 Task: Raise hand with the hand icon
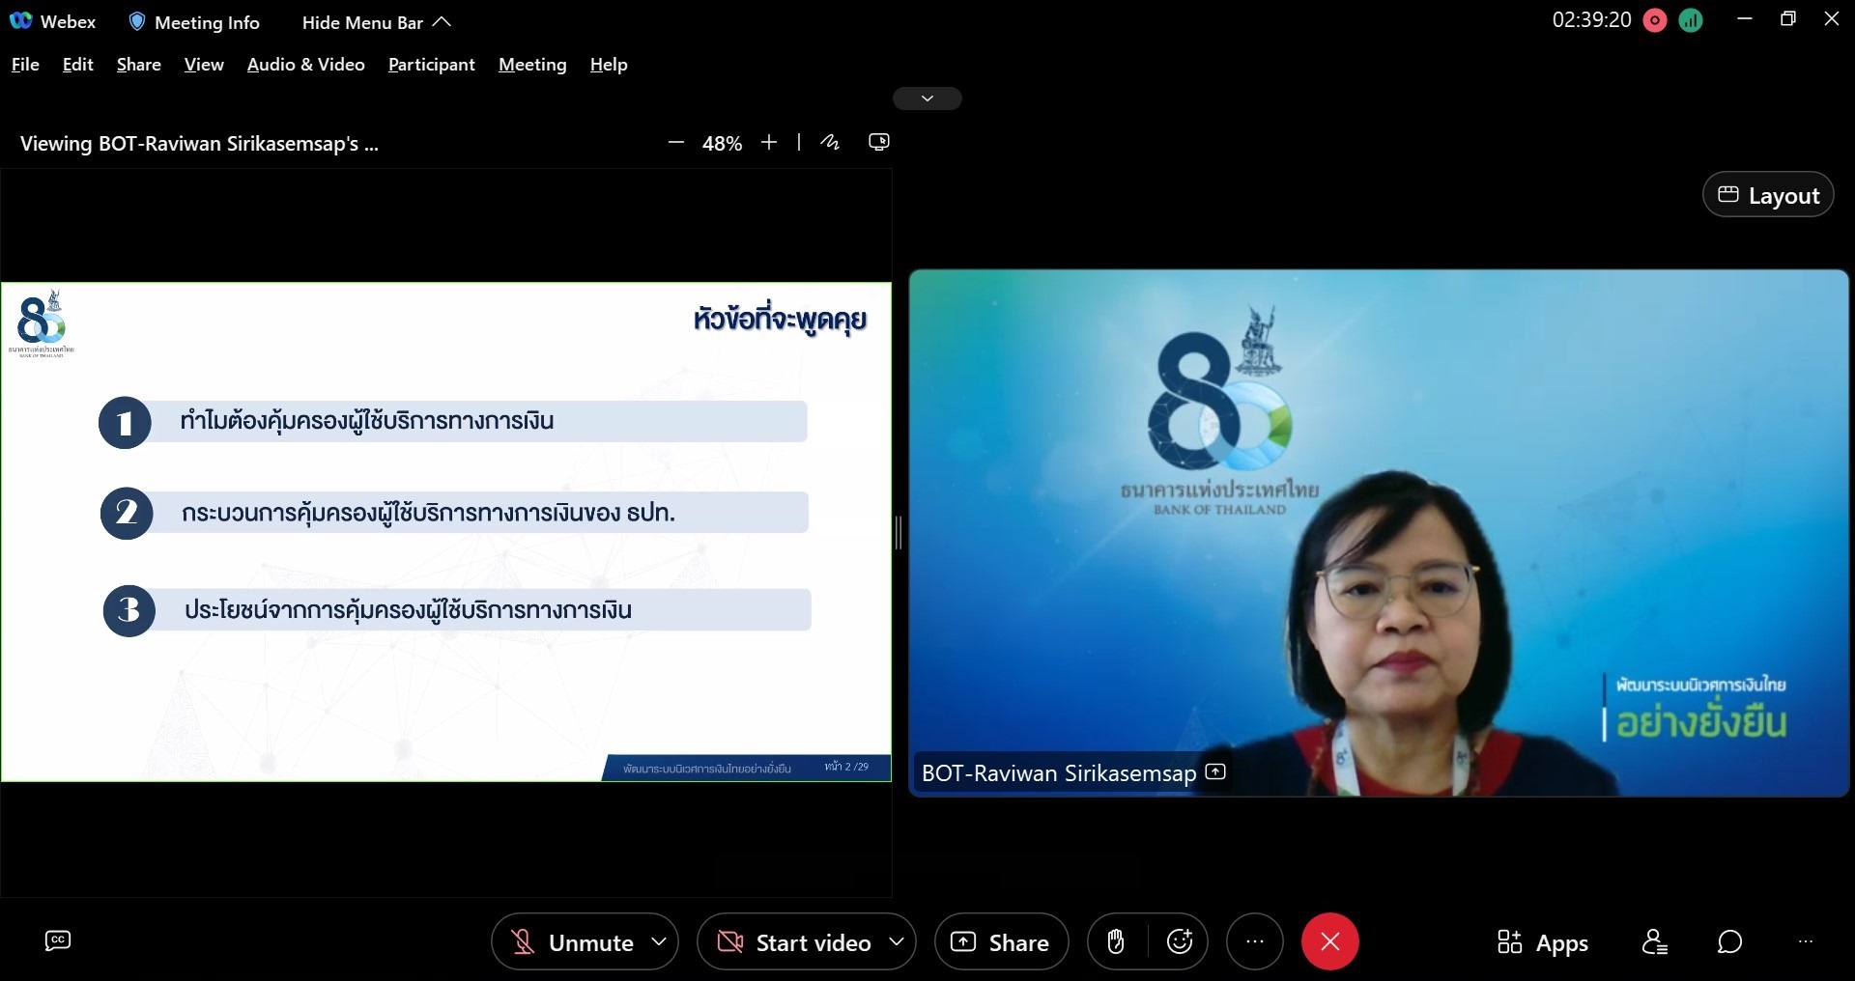tap(1116, 941)
